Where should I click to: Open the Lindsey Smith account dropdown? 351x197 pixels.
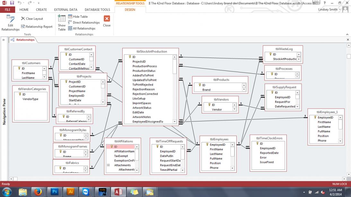329,9
